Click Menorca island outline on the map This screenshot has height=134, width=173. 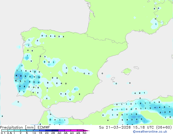(136, 68)
